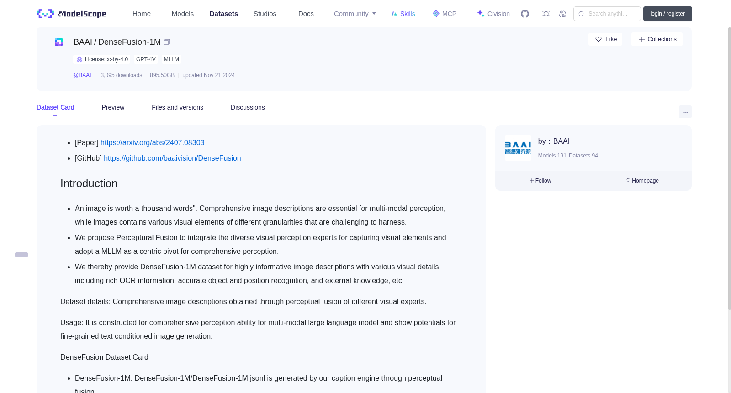Viewport: 731px width, 393px height.
Task: Navigate to Models
Action: [x=183, y=14]
